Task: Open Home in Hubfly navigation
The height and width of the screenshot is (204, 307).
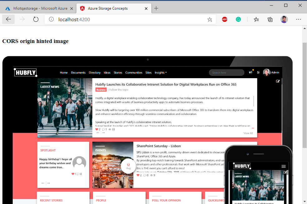Action: tap(64, 73)
